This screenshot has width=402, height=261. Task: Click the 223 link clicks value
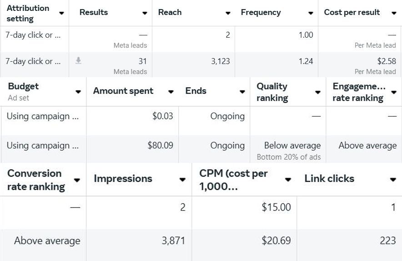(387, 241)
